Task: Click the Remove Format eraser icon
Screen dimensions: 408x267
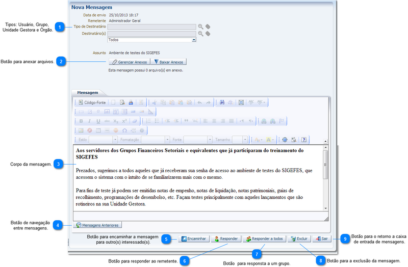Action: click(135, 121)
